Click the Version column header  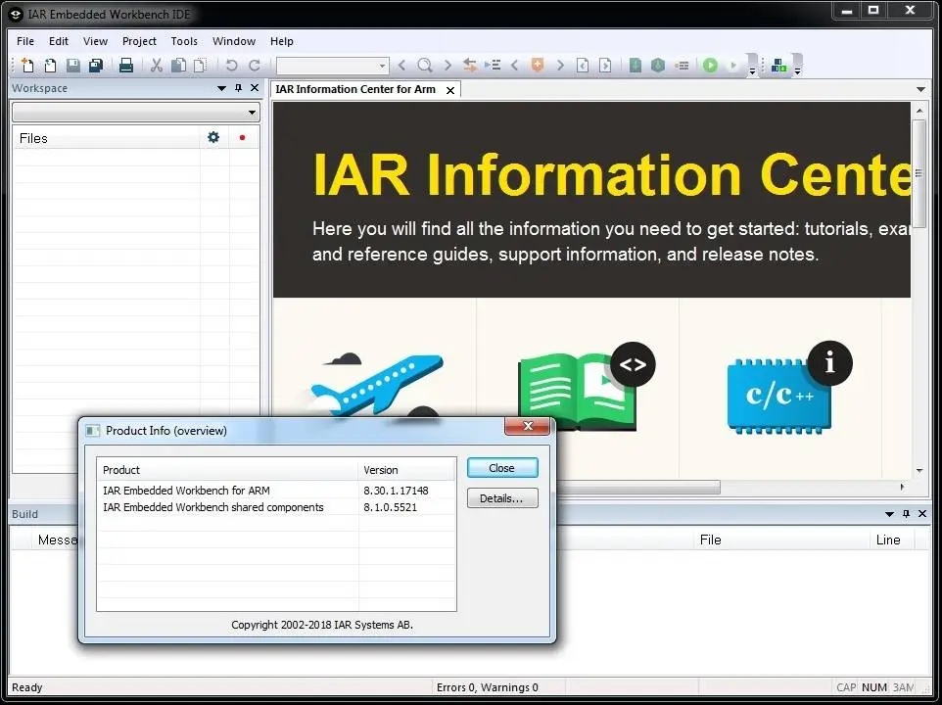(x=406, y=470)
